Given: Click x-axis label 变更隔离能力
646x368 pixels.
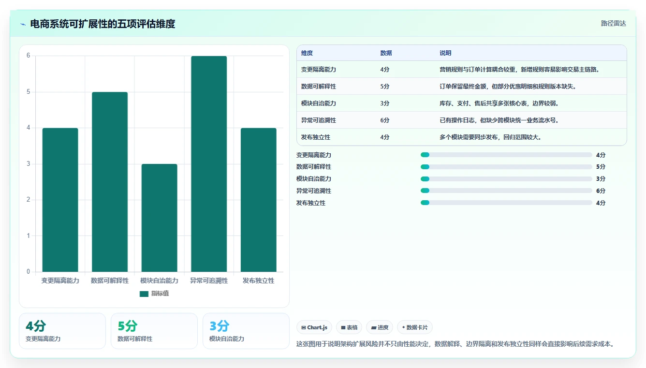Looking at the screenshot, I should [x=60, y=280].
